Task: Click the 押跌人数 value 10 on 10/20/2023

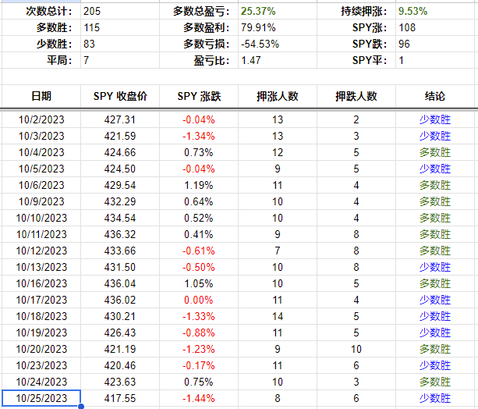Action: pos(356,349)
